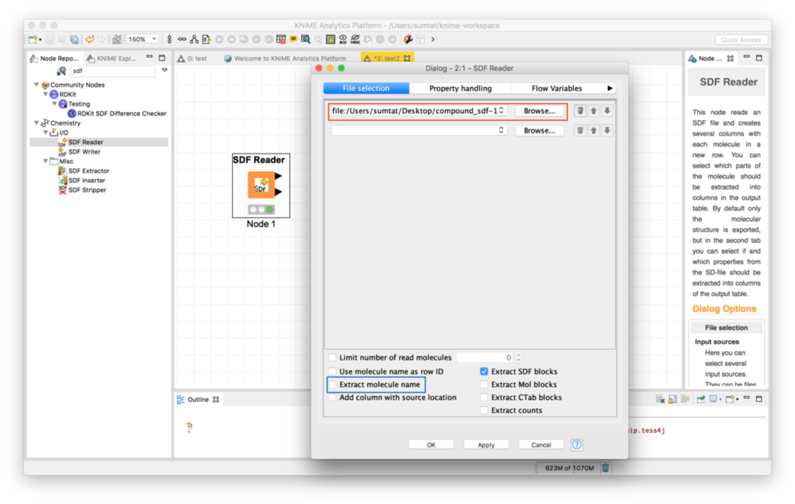Click the green plus grid toolbar icon

(x=330, y=39)
